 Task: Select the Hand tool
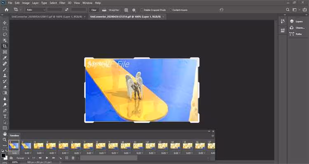5,134
